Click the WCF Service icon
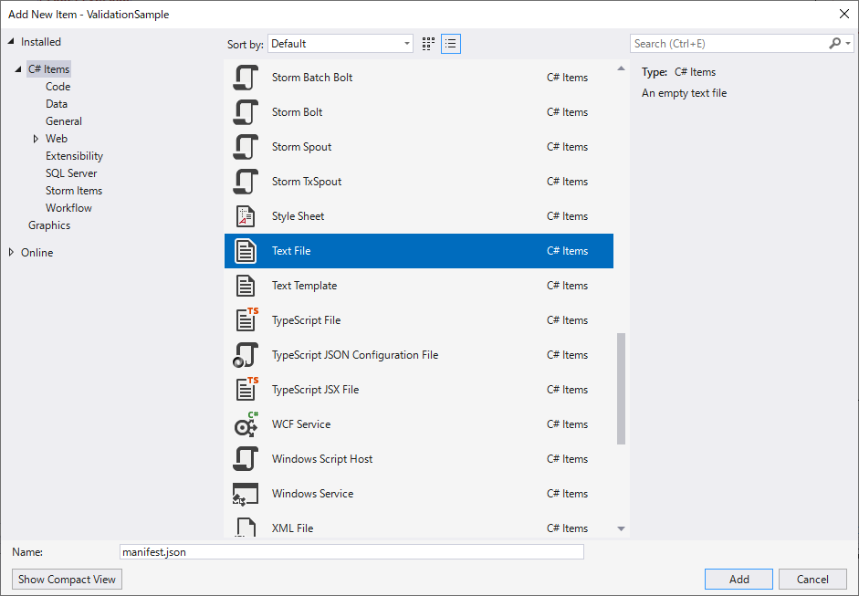This screenshot has height=596, width=859. tap(246, 424)
